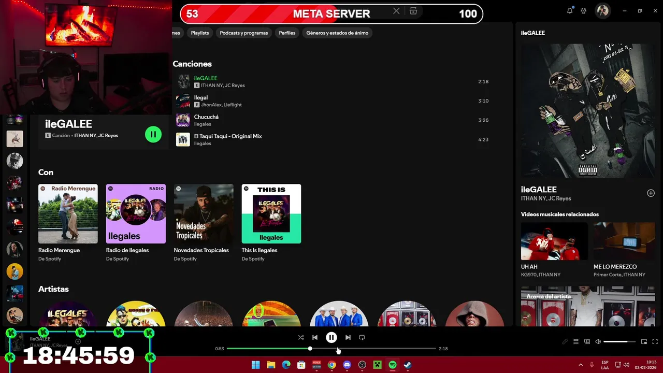Skip to the next track
This screenshot has height=373, width=663.
pyautogui.click(x=348, y=337)
